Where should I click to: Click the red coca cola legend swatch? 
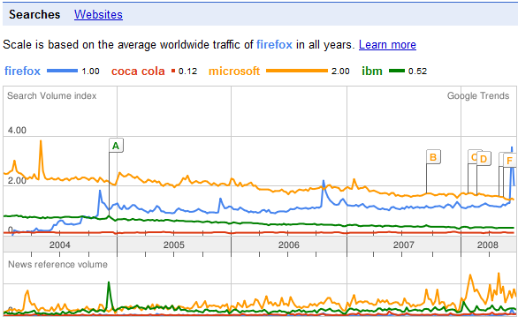point(173,71)
